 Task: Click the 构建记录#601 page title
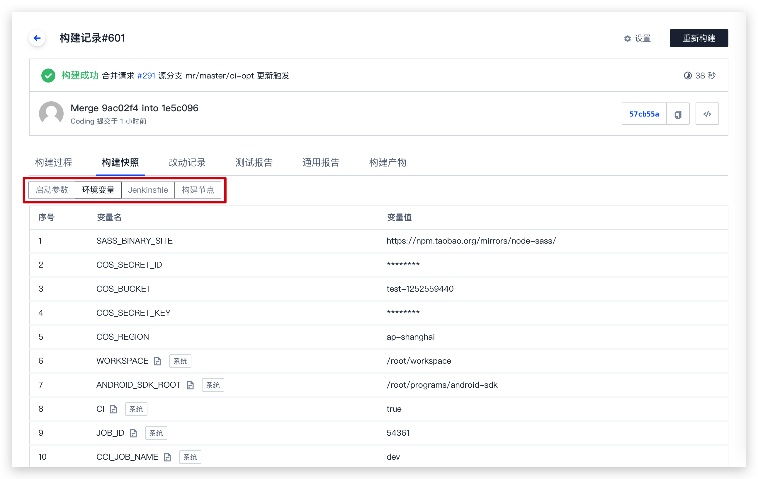pos(92,38)
